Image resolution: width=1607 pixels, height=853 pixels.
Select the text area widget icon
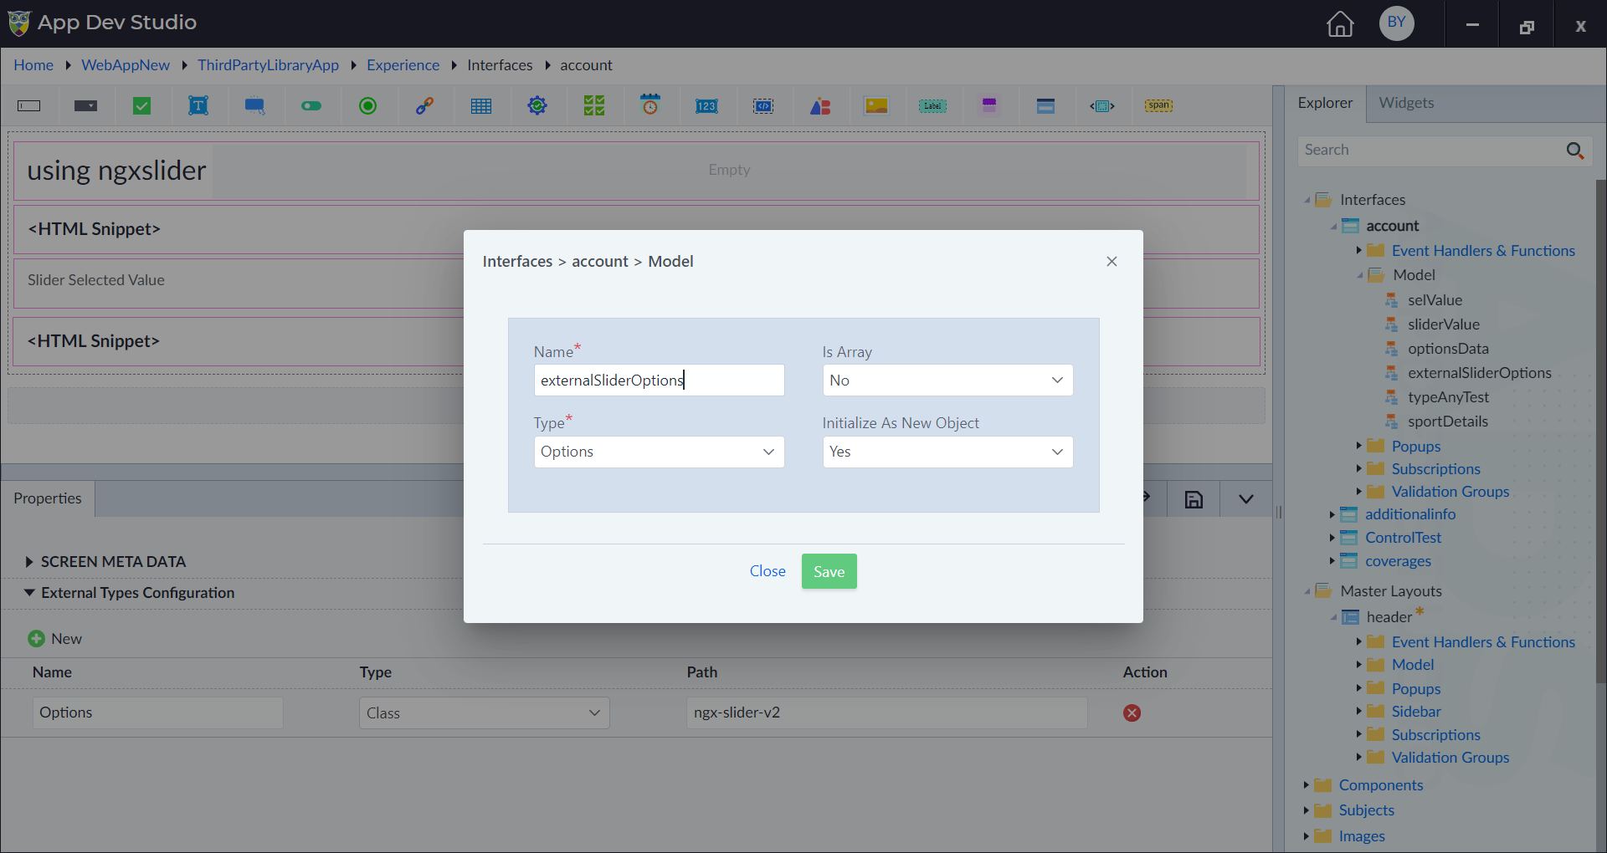point(198,106)
